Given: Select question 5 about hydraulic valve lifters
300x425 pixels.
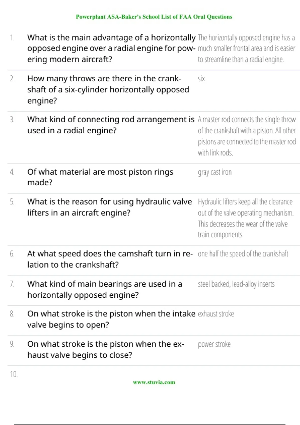Looking at the screenshot, I should coord(110,207).
